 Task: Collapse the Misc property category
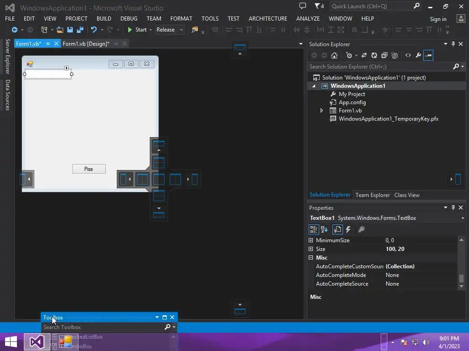coord(311,258)
